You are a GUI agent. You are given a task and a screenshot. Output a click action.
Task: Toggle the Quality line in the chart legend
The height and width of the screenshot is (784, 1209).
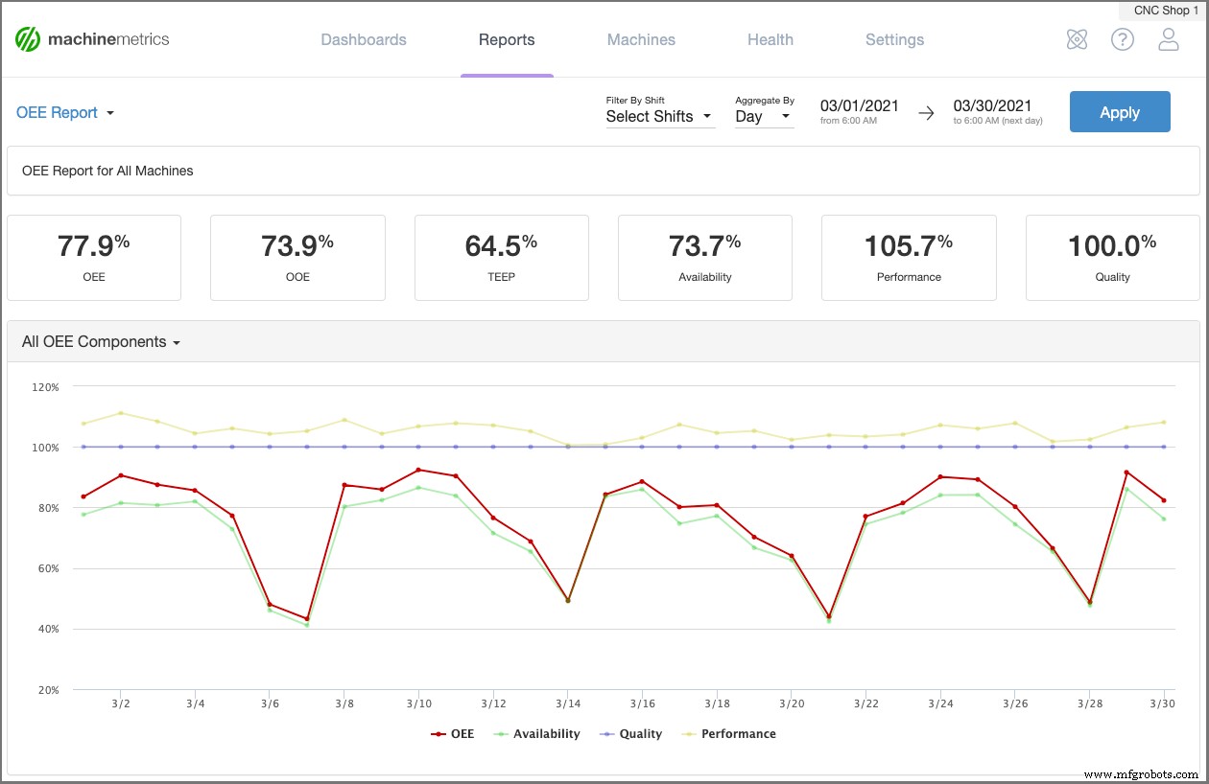(630, 733)
